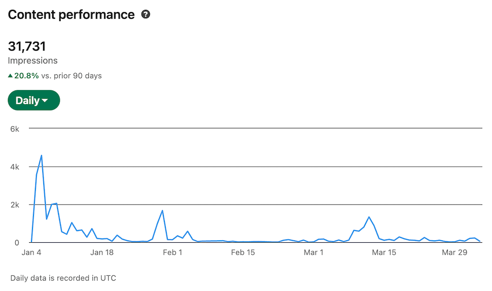Viewport: 492px width, 291px height.
Task: Click the impressions spike around Feb 1
Action: [162, 210]
